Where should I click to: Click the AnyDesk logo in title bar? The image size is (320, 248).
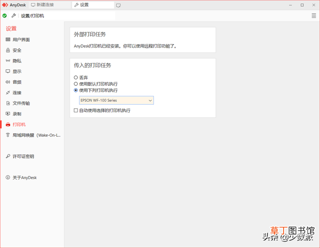click(x=5, y=5)
